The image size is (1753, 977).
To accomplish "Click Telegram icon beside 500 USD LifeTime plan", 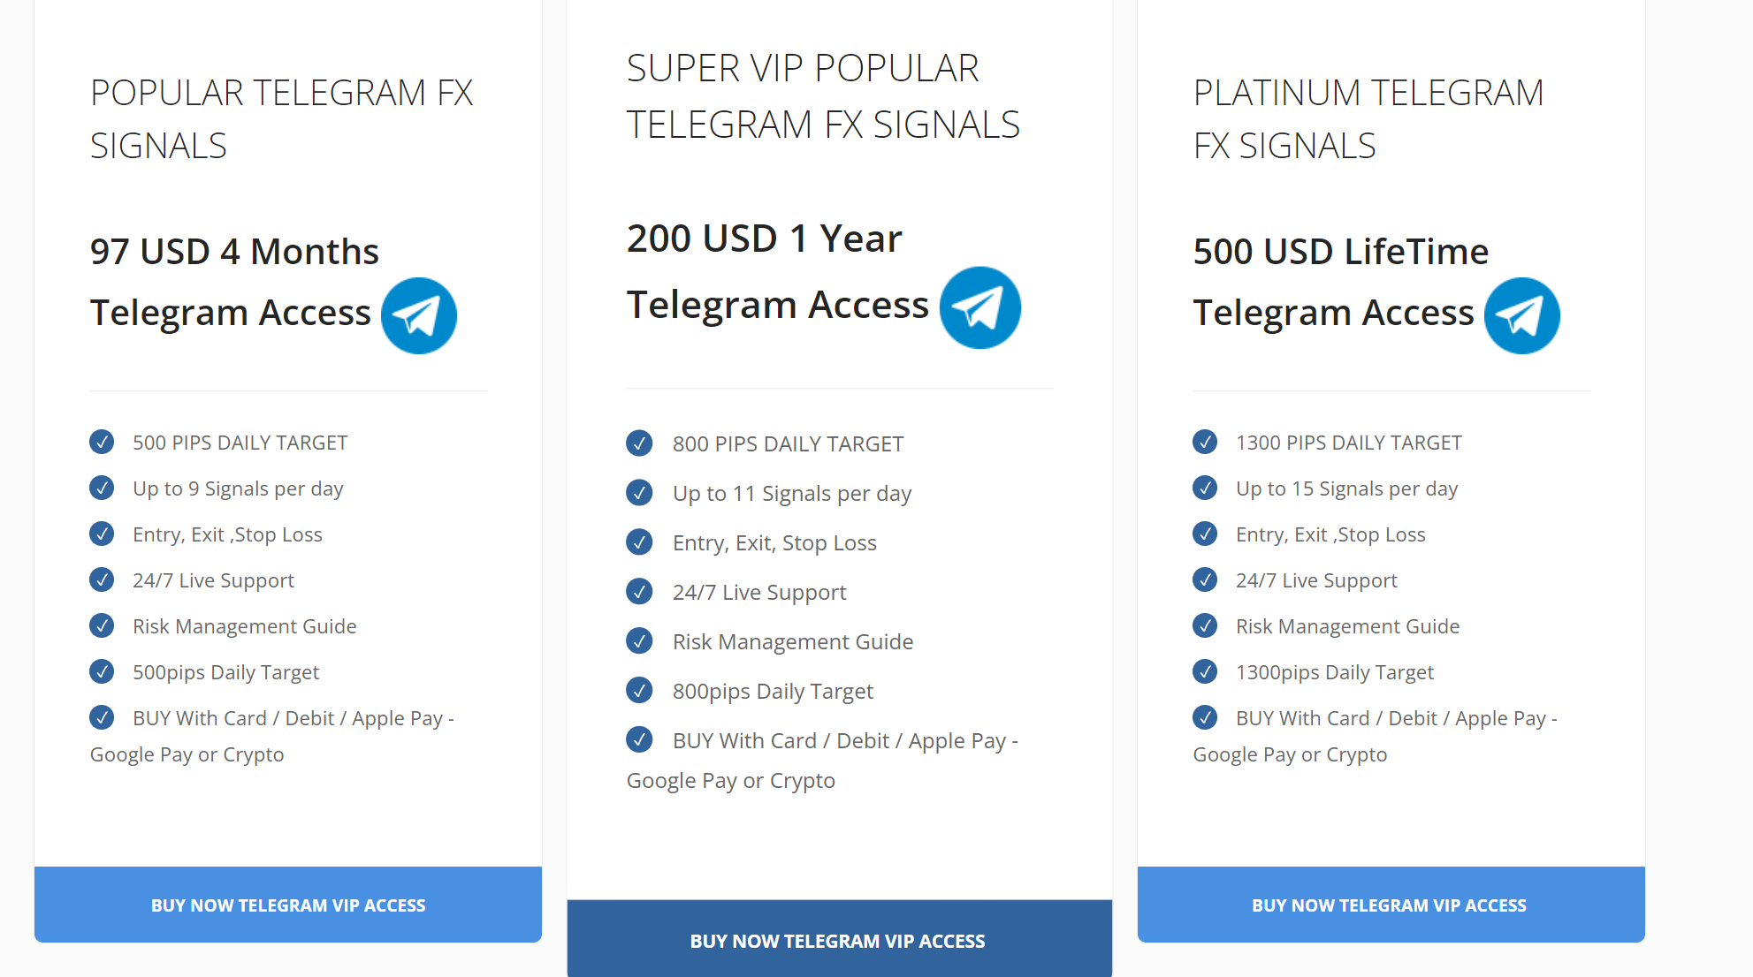I will [1522, 316].
